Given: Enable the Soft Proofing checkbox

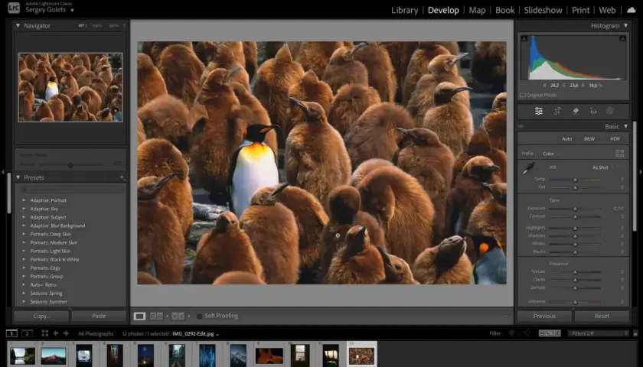Looking at the screenshot, I should coord(199,317).
